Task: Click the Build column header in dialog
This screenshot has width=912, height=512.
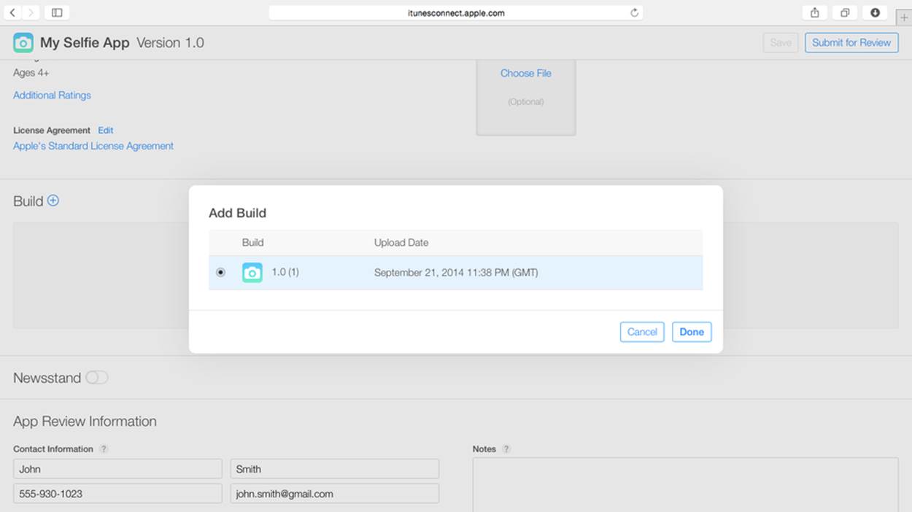Action: (x=252, y=242)
